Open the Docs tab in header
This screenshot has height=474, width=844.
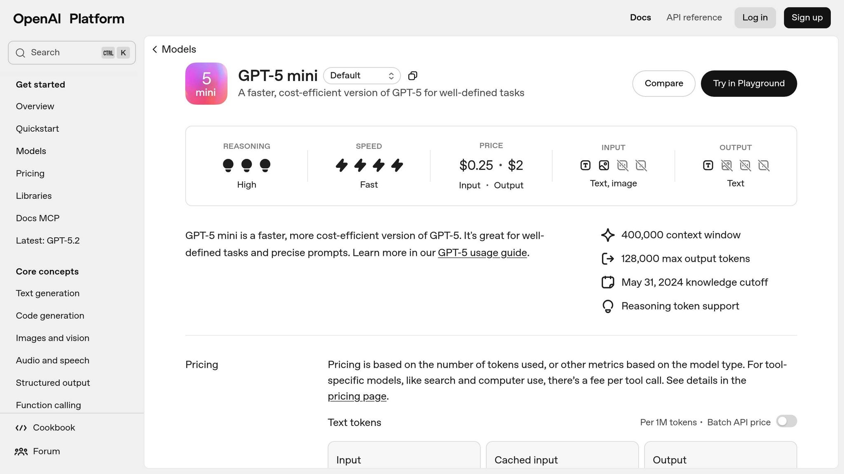(640, 18)
